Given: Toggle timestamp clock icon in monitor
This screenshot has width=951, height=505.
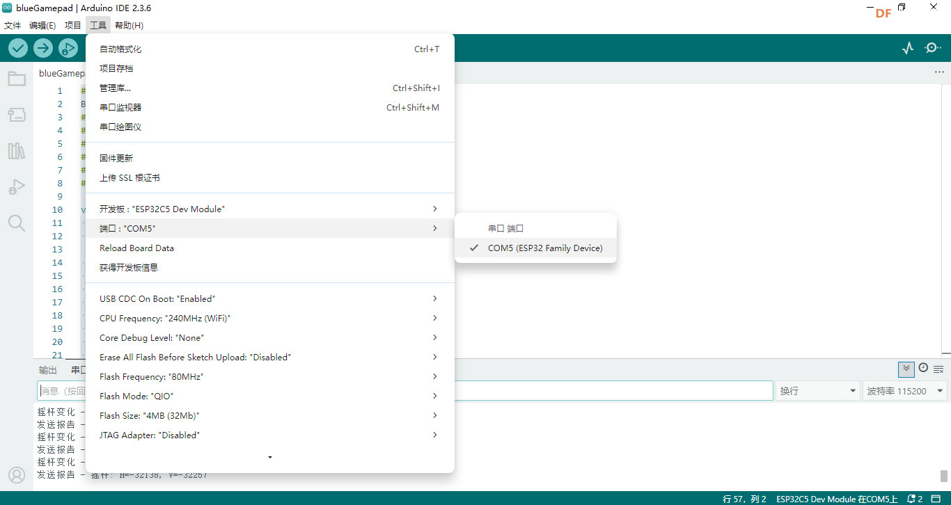Looking at the screenshot, I should [923, 368].
